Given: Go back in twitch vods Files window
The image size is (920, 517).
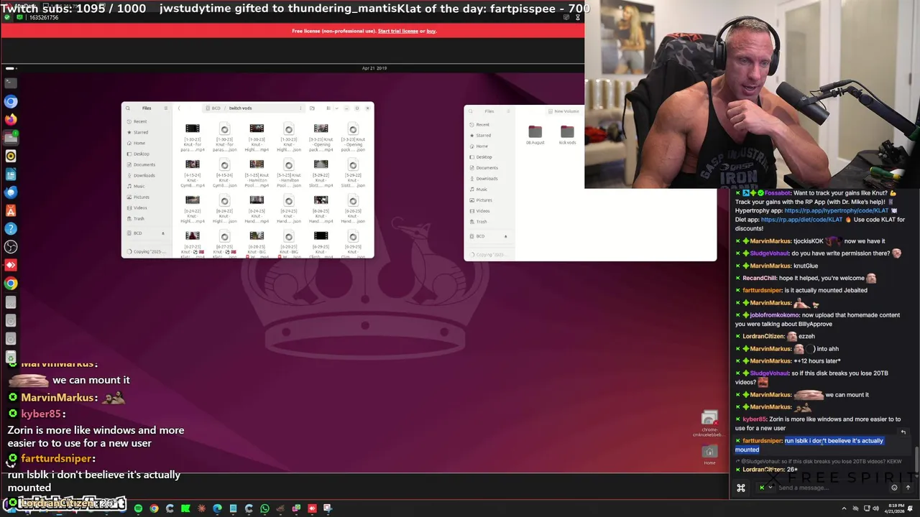Looking at the screenshot, I should 179,108.
